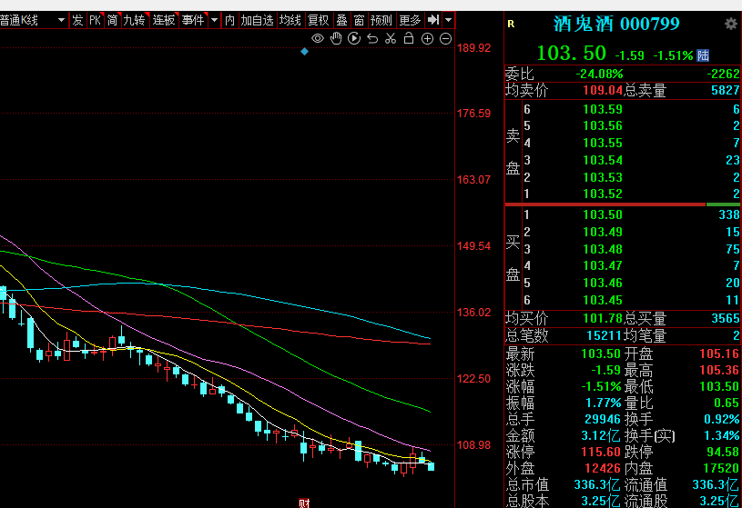Click the 涨停 value 115.60
This screenshot has height=508, width=742.
(601, 452)
